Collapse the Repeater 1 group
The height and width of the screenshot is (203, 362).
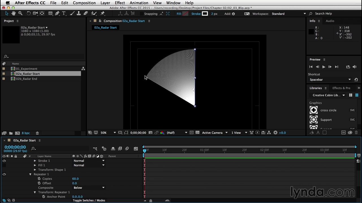tap(30, 174)
